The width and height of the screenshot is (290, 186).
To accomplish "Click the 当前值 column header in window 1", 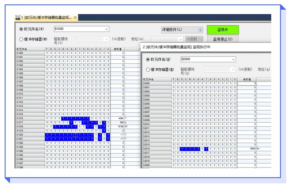I will click(117, 49).
